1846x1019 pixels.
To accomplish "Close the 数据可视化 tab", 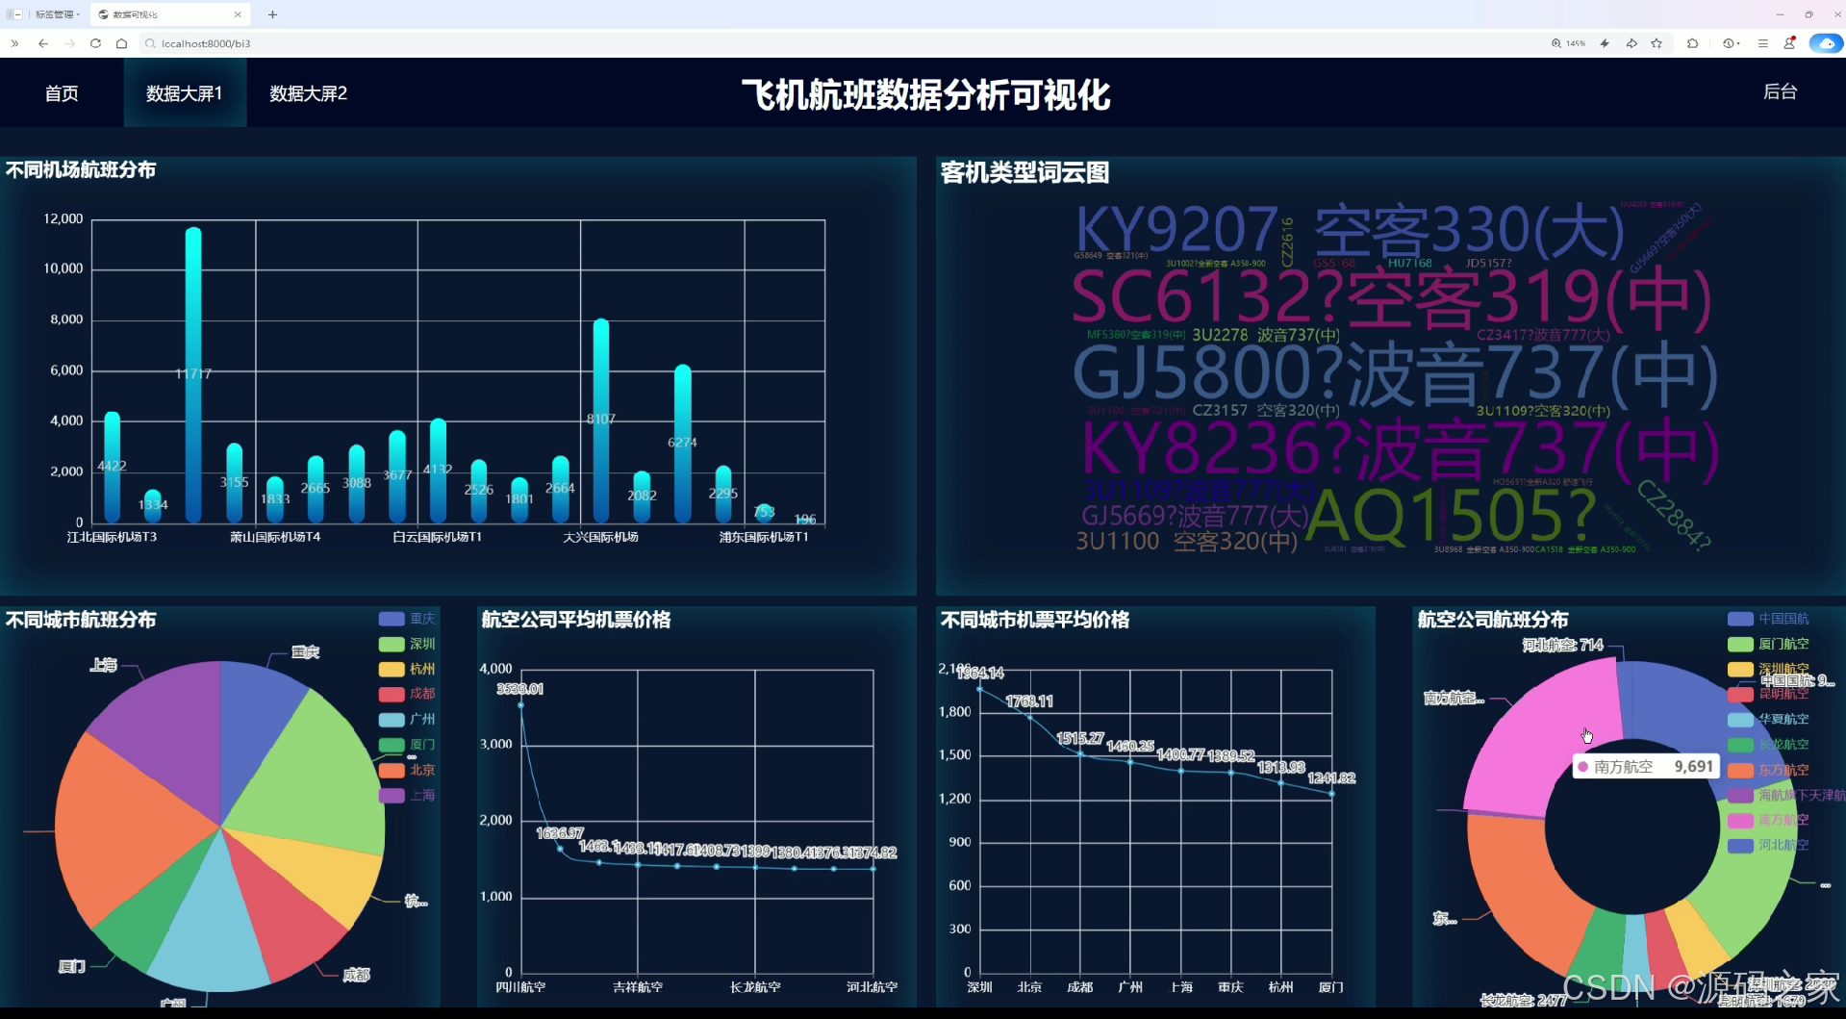I will pyautogui.click(x=238, y=14).
